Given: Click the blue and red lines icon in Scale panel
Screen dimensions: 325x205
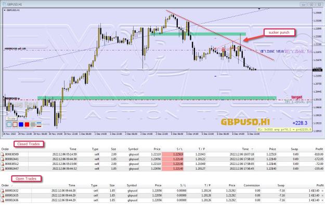Looking at the screenshot, I should point(39,124).
